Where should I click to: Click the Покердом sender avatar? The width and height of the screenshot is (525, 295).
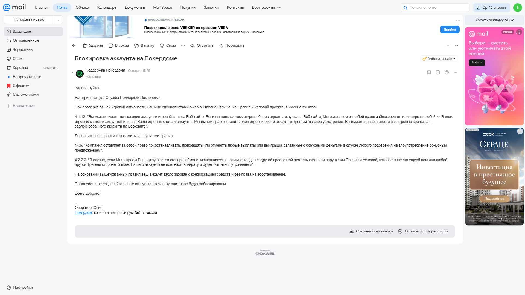coord(80,73)
